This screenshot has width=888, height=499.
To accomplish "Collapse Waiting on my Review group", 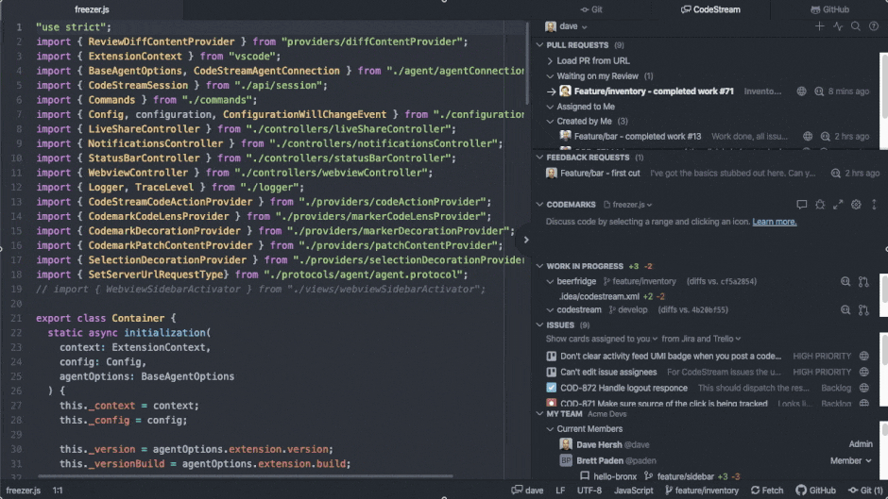I will point(550,75).
